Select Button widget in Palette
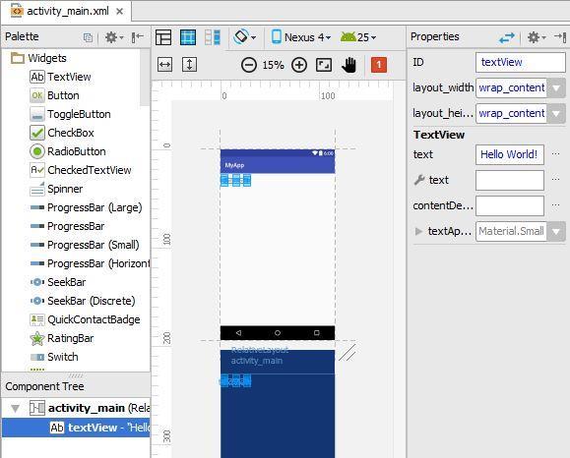Image resolution: width=570 pixels, height=458 pixels. pos(54,95)
